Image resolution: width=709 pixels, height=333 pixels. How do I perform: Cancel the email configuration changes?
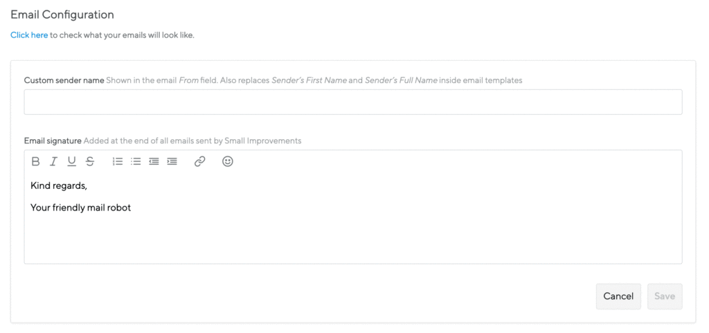tap(618, 296)
